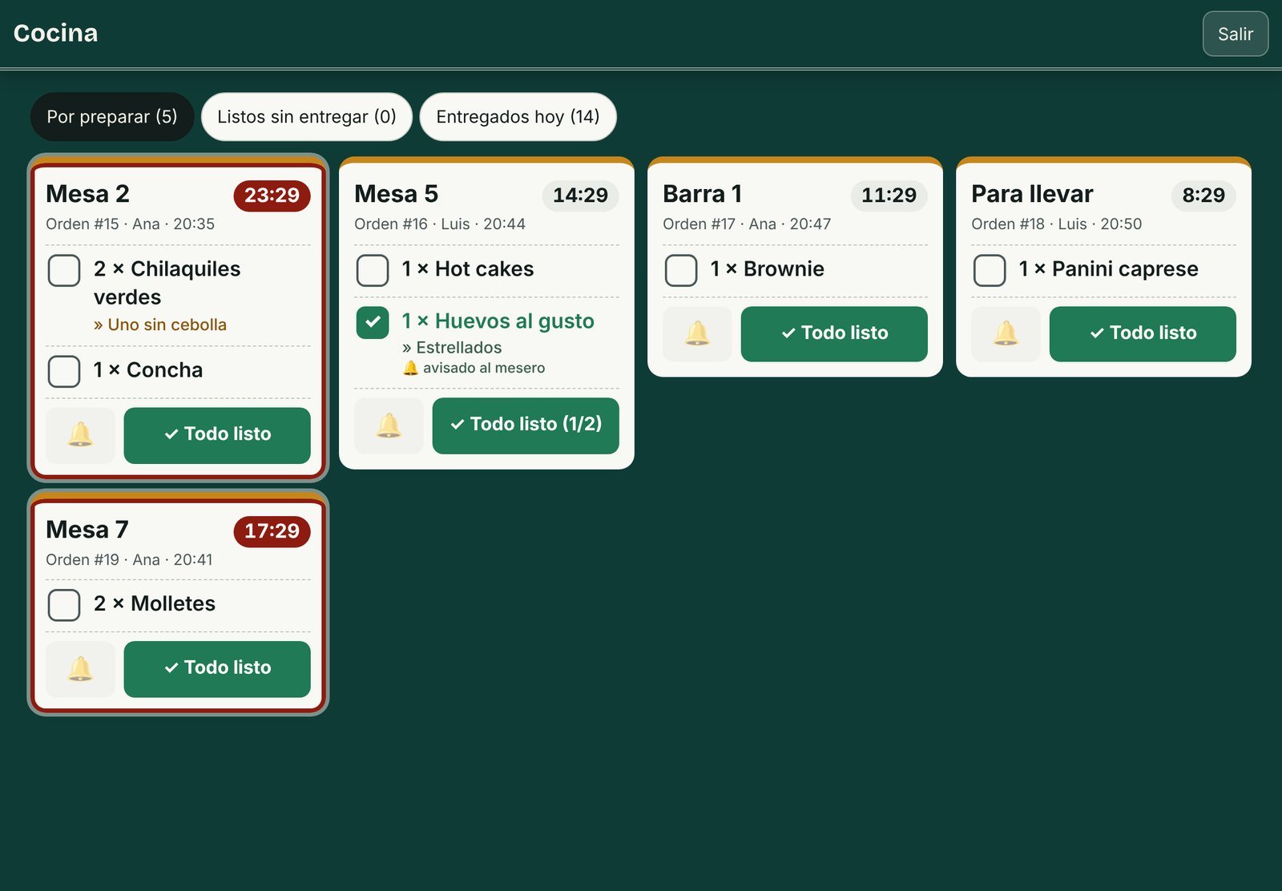
Task: Select the Mesa 2 card title
Action: [x=87, y=194]
